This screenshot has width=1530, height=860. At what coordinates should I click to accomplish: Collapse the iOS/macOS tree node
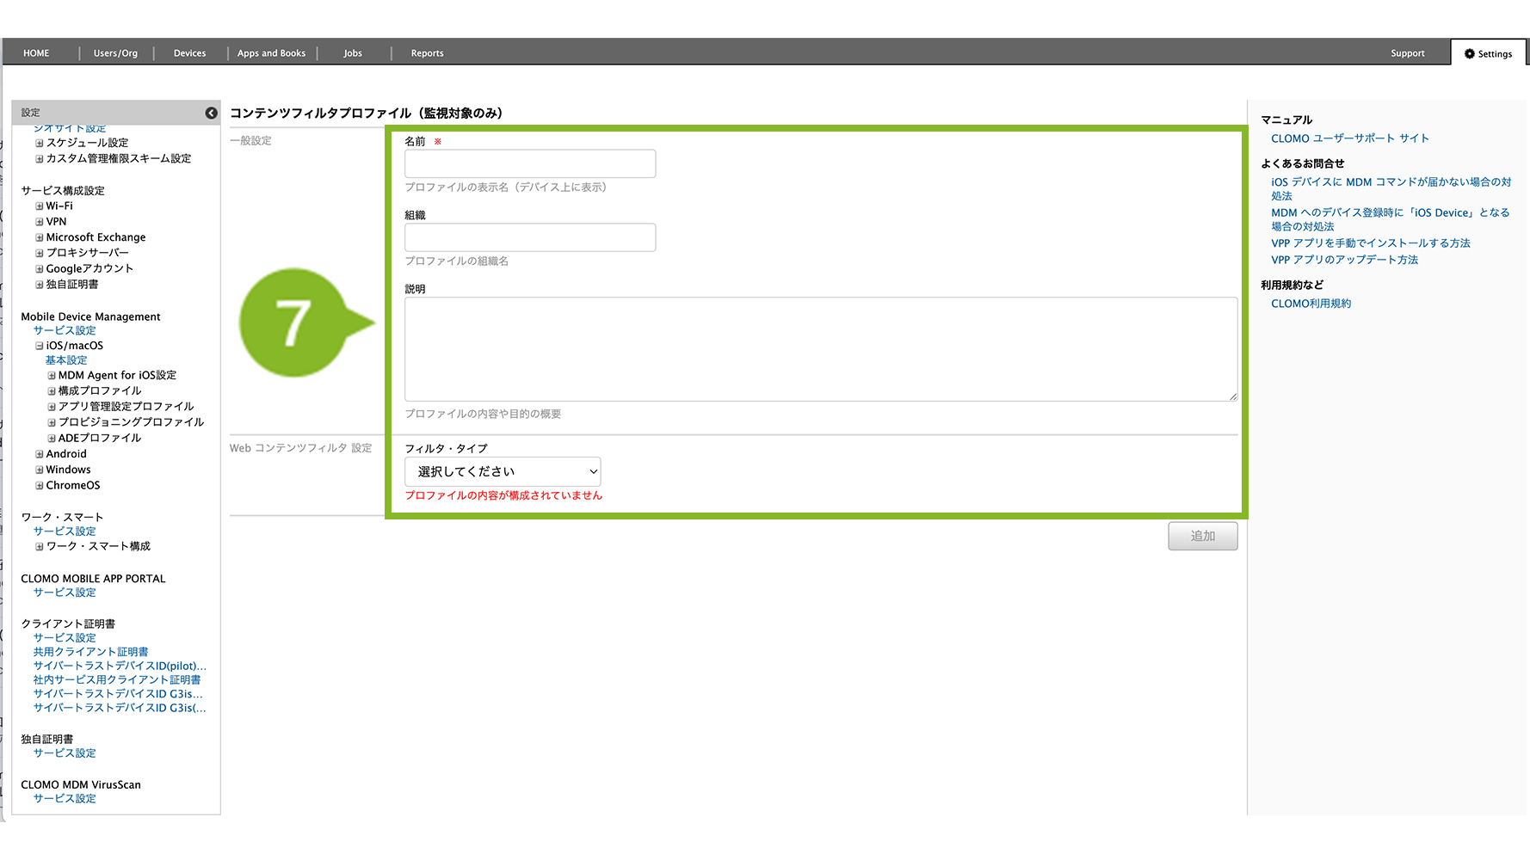click(40, 346)
